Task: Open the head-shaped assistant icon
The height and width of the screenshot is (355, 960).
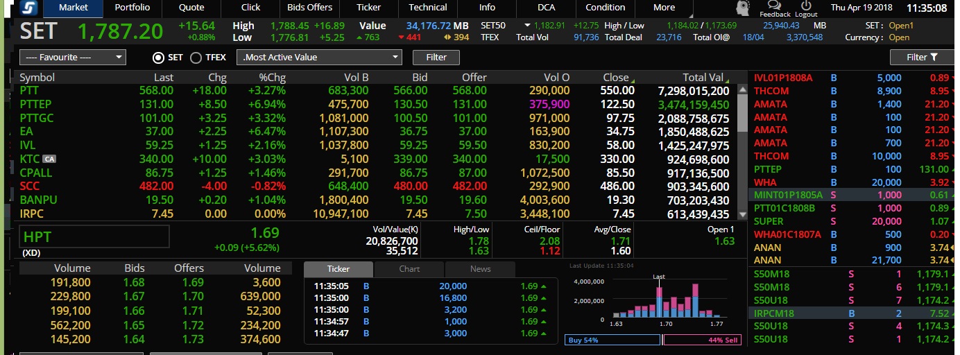Action: point(743,8)
